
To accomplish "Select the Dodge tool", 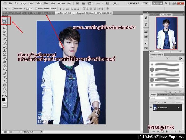I will [5, 69].
